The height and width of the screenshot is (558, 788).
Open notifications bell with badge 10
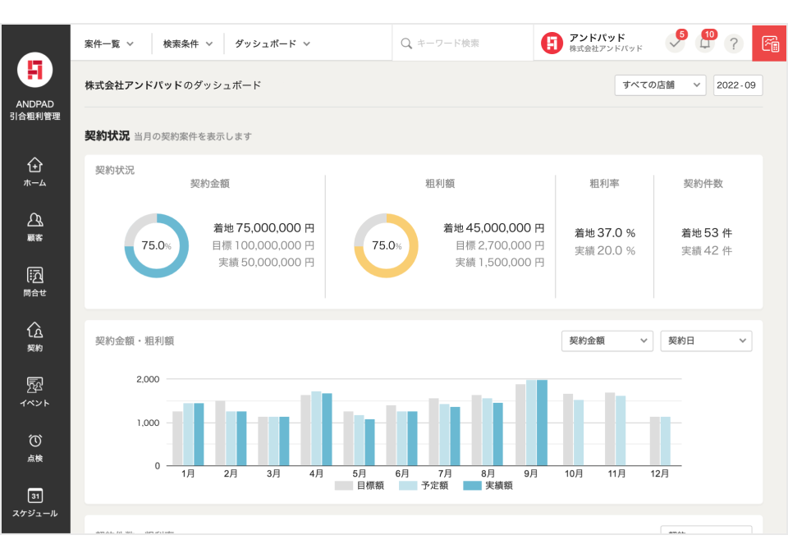click(704, 43)
